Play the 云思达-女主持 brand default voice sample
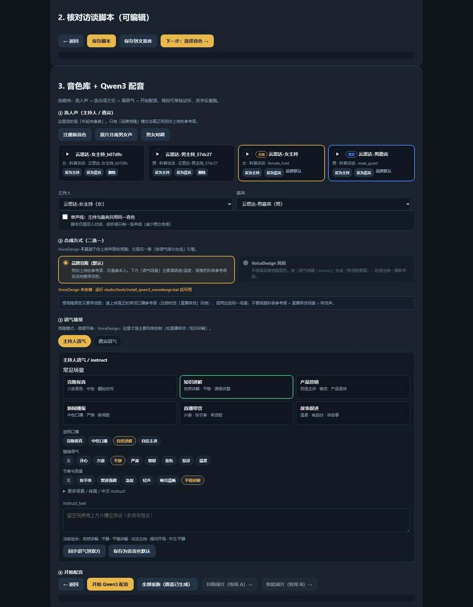Image resolution: width=473 pixels, height=607 pixels. tap(247, 154)
